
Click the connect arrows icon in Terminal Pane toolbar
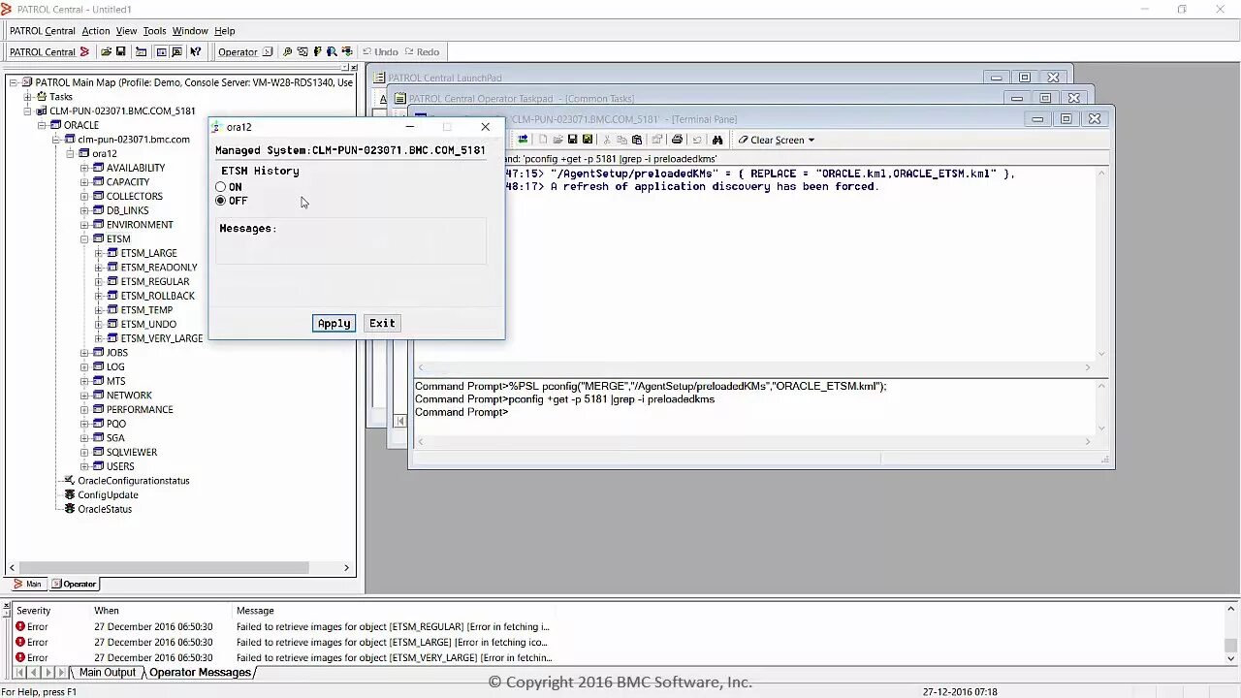523,140
